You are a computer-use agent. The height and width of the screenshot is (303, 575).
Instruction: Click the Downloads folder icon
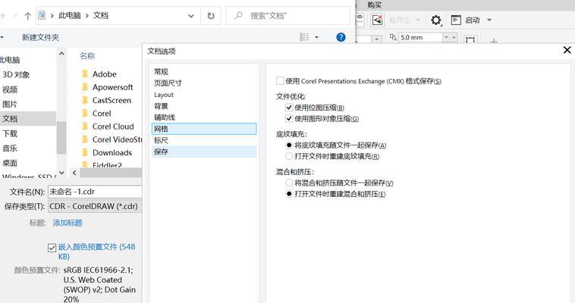click(85, 152)
